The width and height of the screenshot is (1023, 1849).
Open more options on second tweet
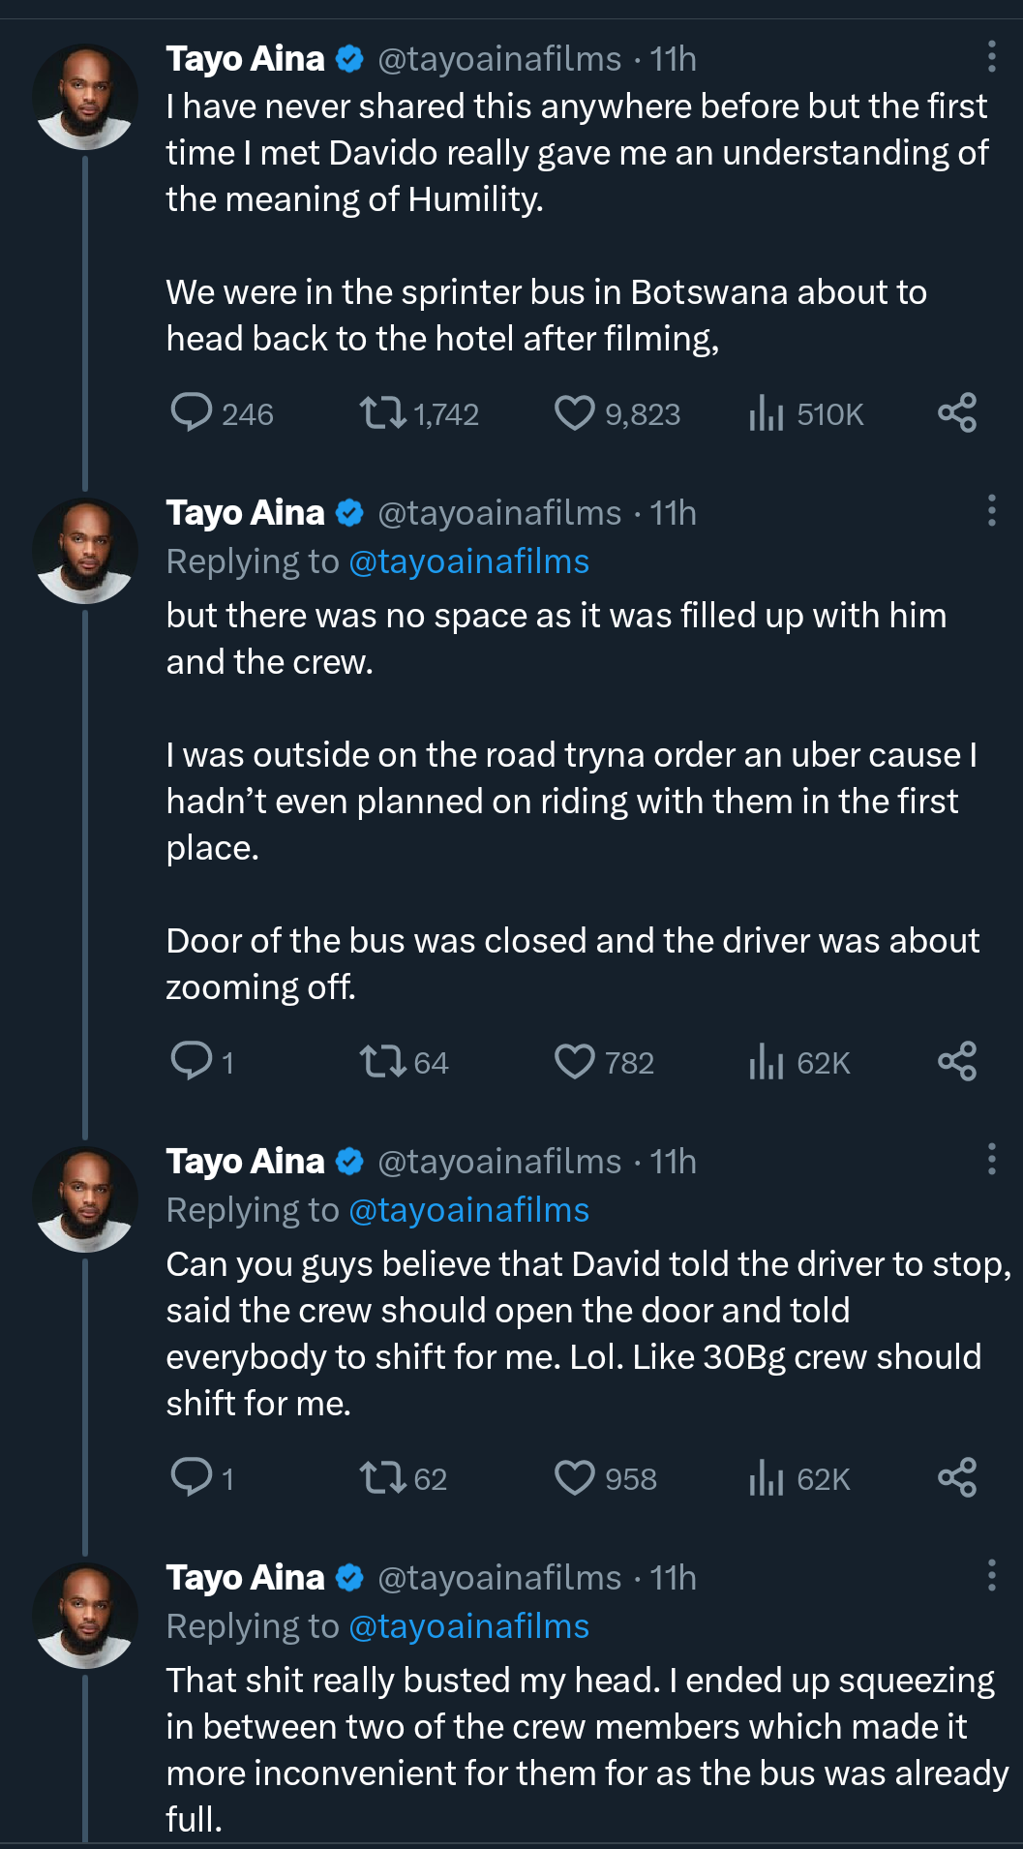point(991,511)
